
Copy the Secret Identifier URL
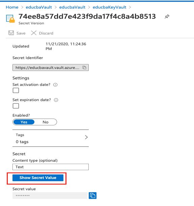click(84, 68)
